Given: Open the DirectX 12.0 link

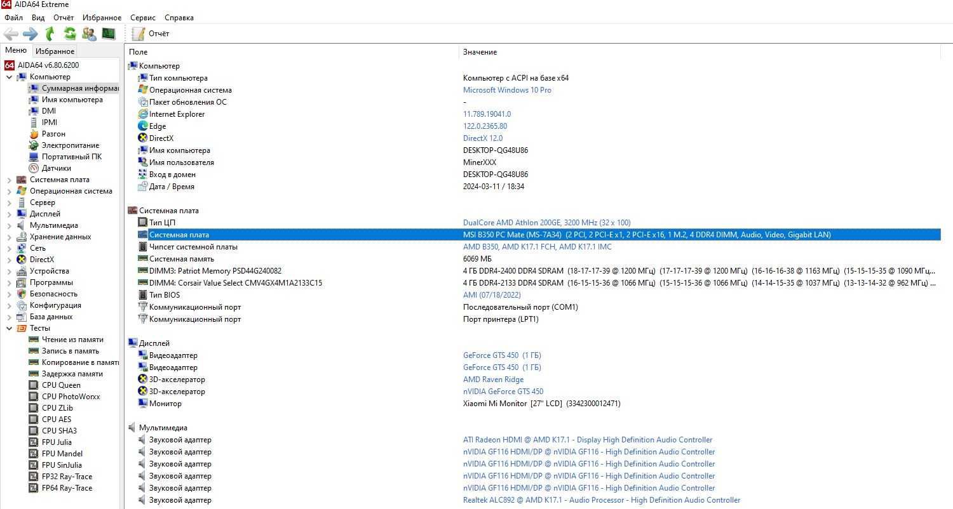Looking at the screenshot, I should pos(483,138).
